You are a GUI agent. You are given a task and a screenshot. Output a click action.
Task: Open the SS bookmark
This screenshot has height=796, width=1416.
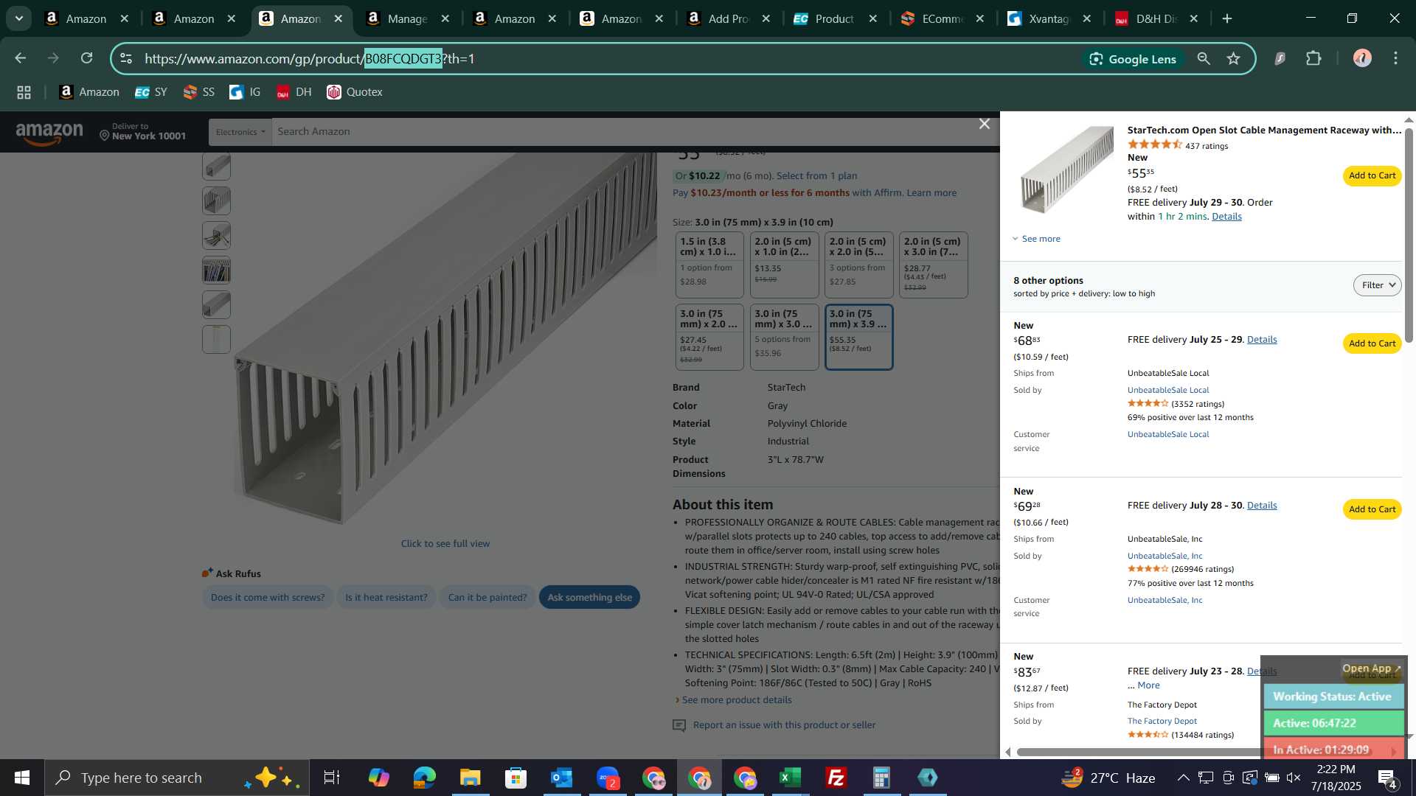pos(199,92)
